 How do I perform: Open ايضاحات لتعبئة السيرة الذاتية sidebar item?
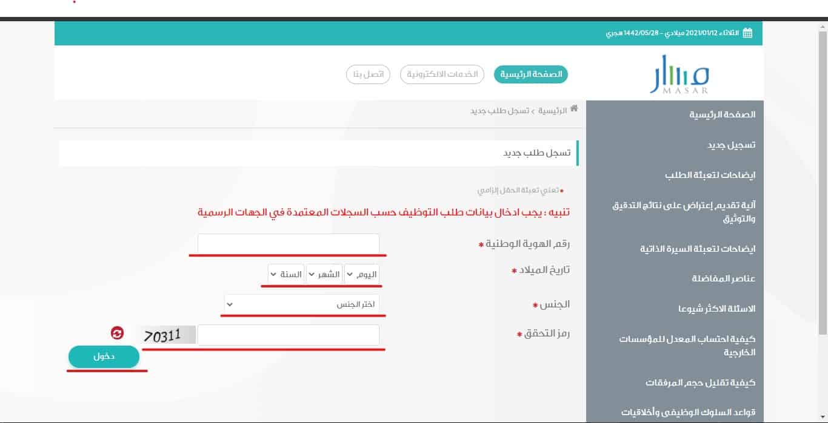click(x=698, y=249)
